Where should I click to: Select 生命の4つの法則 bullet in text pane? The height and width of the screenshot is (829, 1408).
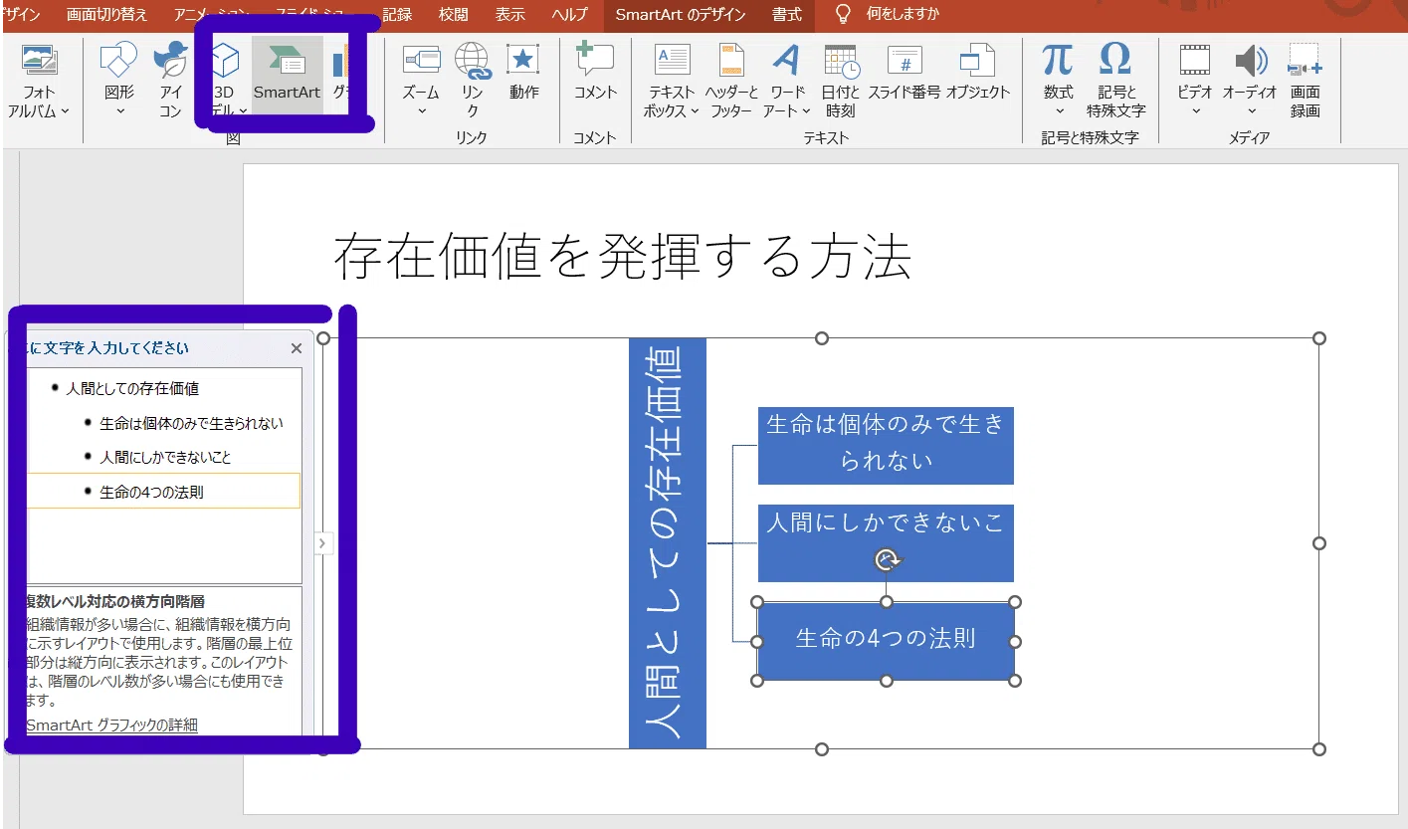151,492
